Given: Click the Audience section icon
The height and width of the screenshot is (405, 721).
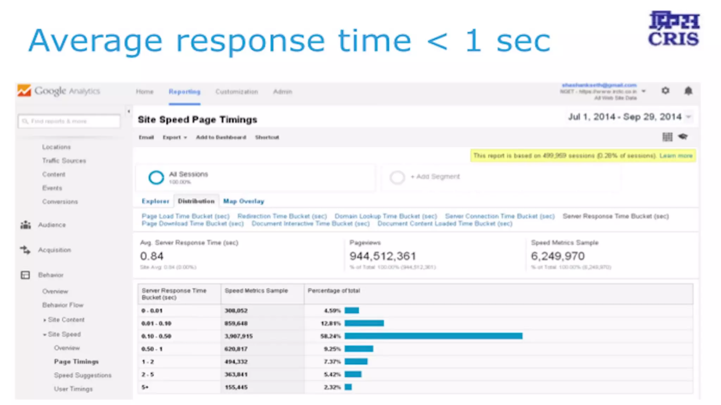Looking at the screenshot, I should pyautogui.click(x=25, y=225).
